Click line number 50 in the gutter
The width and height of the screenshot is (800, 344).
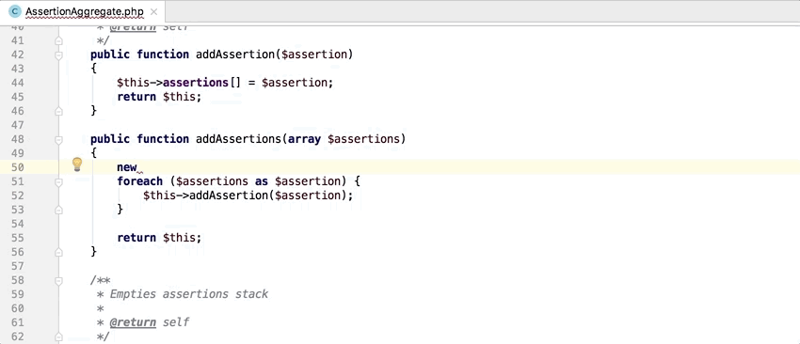[17, 167]
